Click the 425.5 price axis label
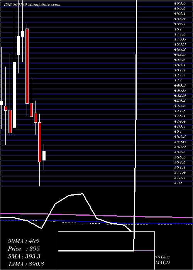This screenshot has height=270, width=193. point(179,106)
